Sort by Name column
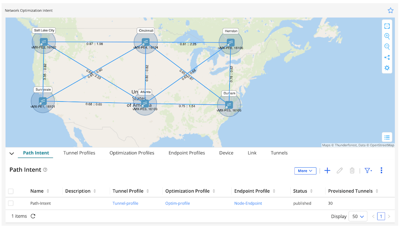The image size is (401, 227). [48, 191]
